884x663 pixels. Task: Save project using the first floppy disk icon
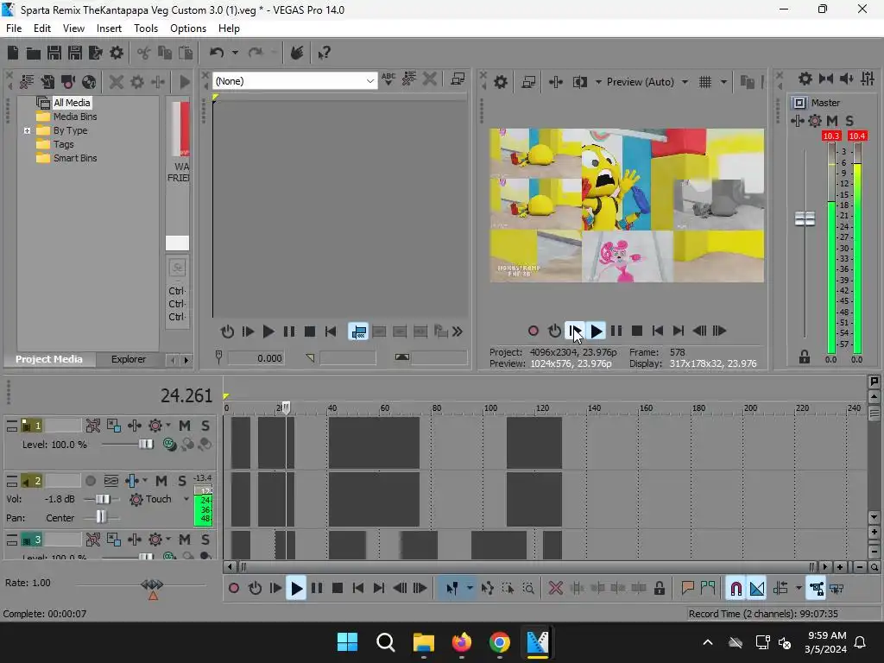[54, 53]
